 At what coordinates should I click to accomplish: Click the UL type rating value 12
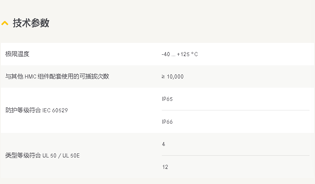[165, 167]
